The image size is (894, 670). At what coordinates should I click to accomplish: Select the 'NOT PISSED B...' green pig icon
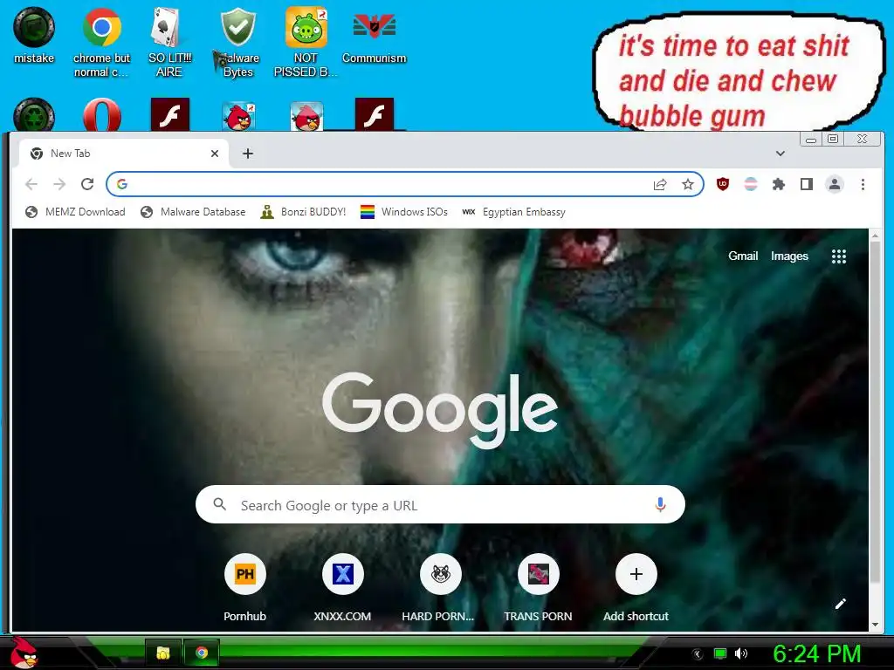(306, 42)
